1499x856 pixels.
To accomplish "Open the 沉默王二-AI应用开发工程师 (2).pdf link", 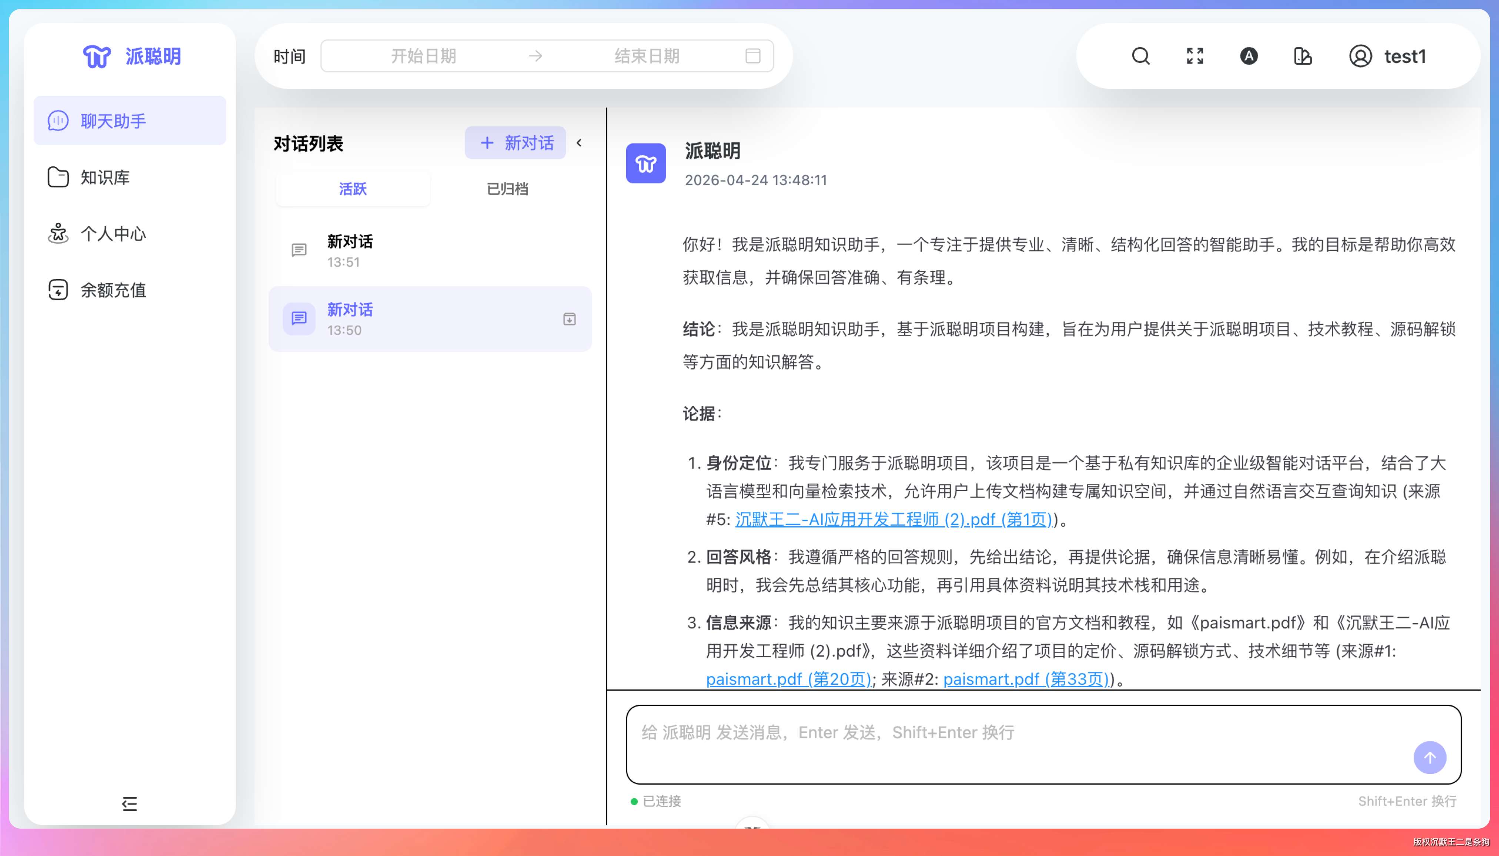I will coord(893,519).
